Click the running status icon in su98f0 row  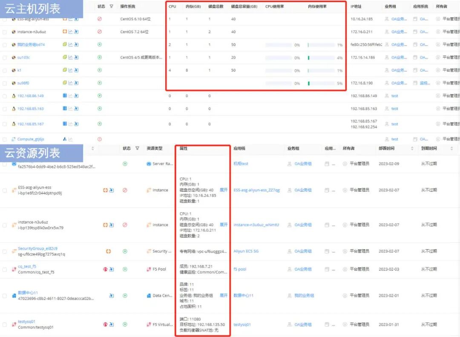(100, 83)
